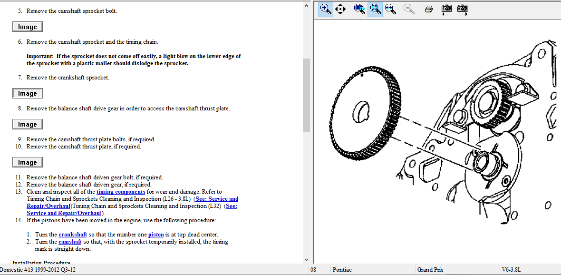Set image zoom to 100%
Screen dimensions: 561x275
359,10
